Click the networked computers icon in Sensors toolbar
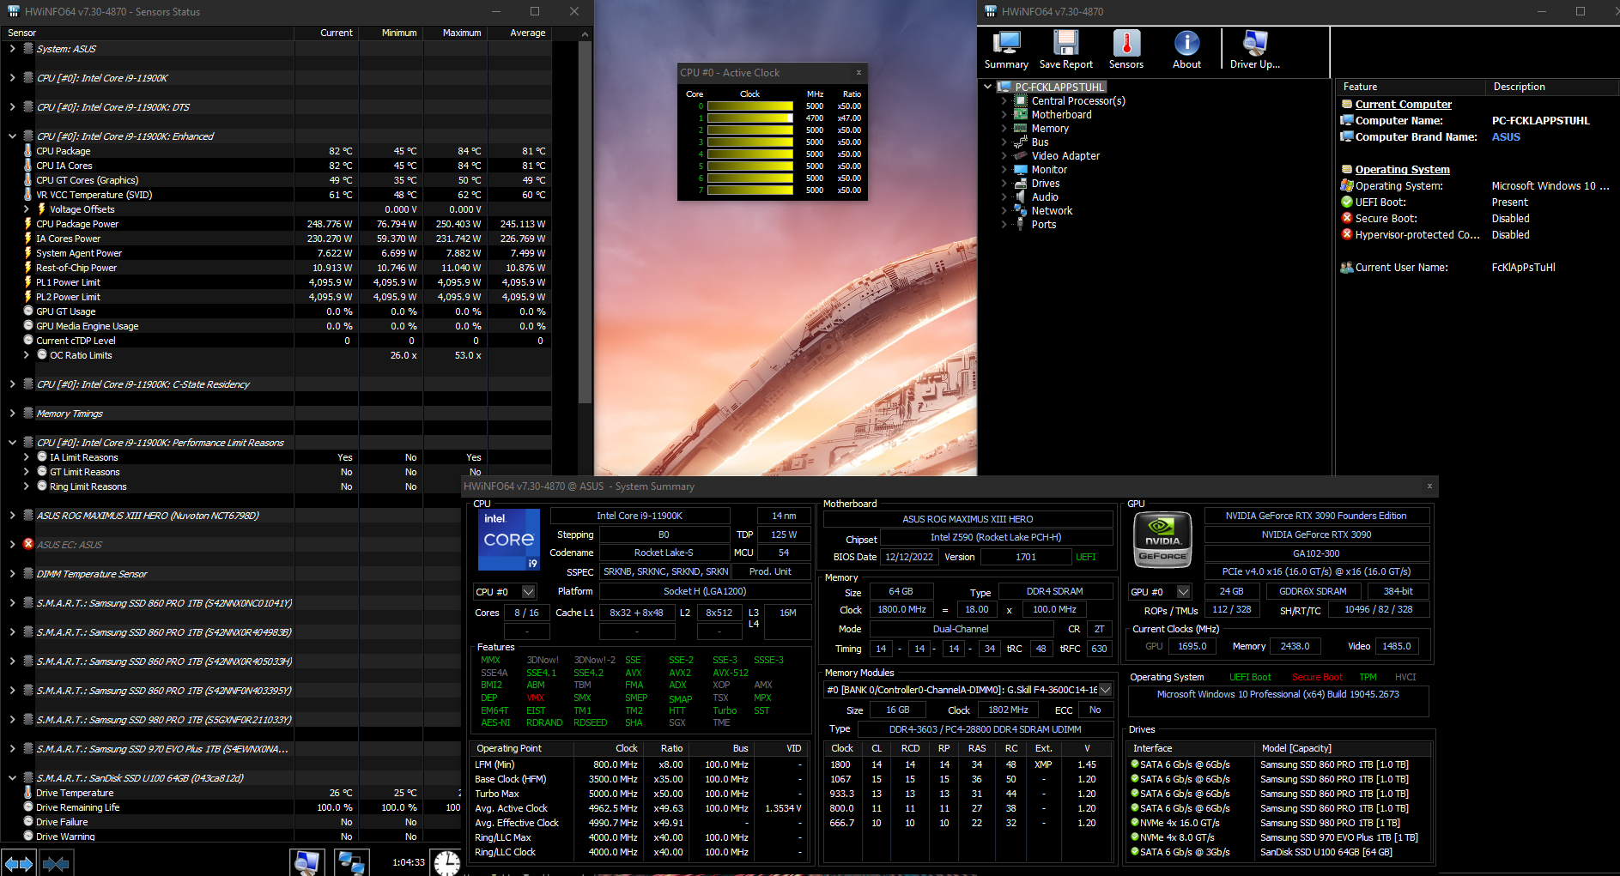The height and width of the screenshot is (876, 1620). [351, 862]
